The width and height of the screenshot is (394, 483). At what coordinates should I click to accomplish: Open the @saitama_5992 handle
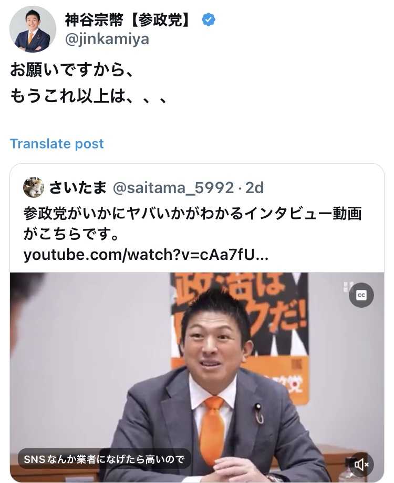point(173,188)
